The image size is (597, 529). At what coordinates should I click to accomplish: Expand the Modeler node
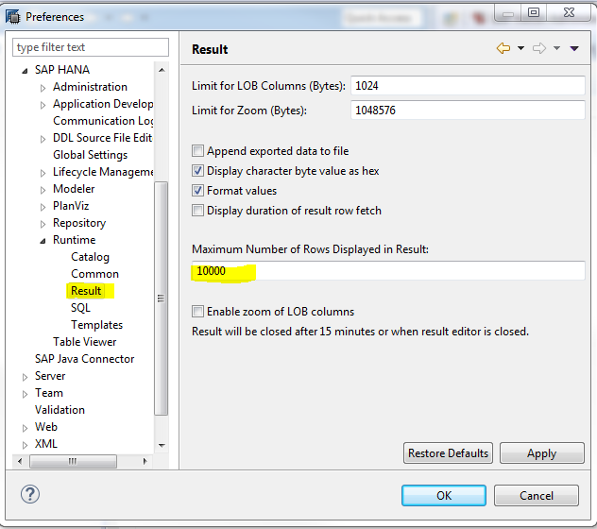click(43, 190)
